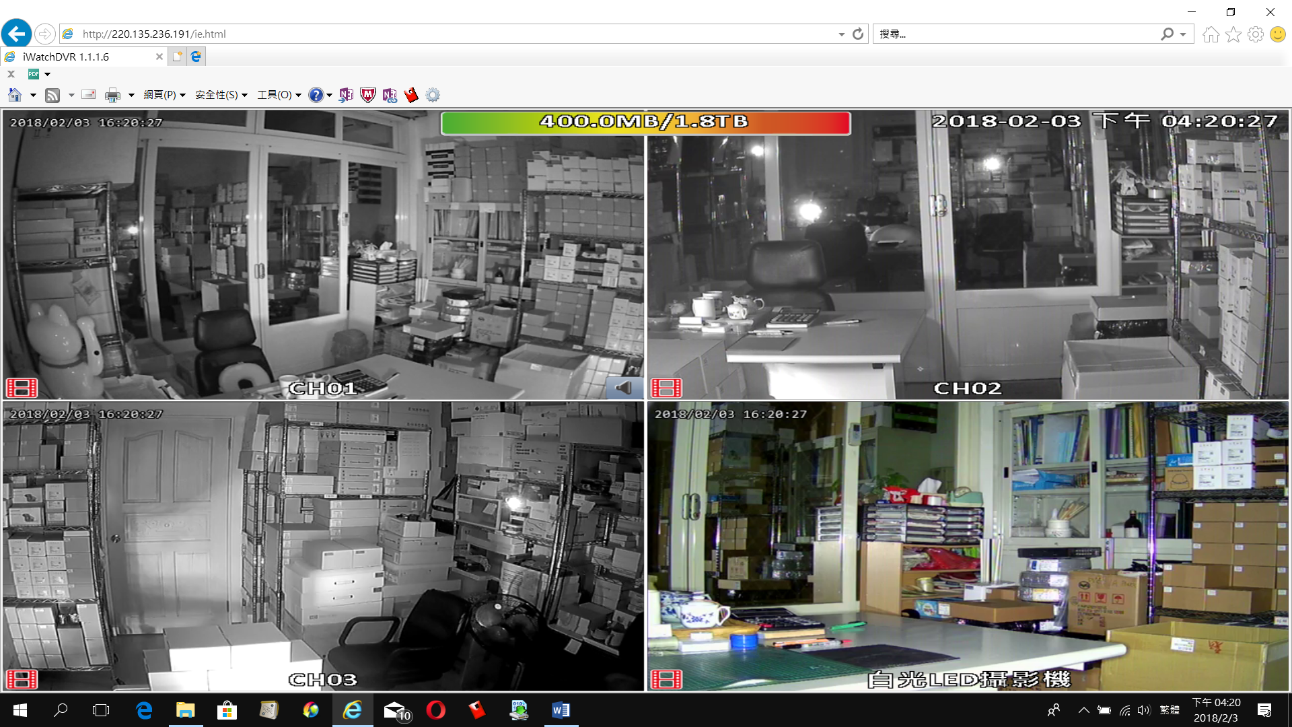Click the white LED camera recording icon
1292x727 pixels.
pyautogui.click(x=666, y=679)
